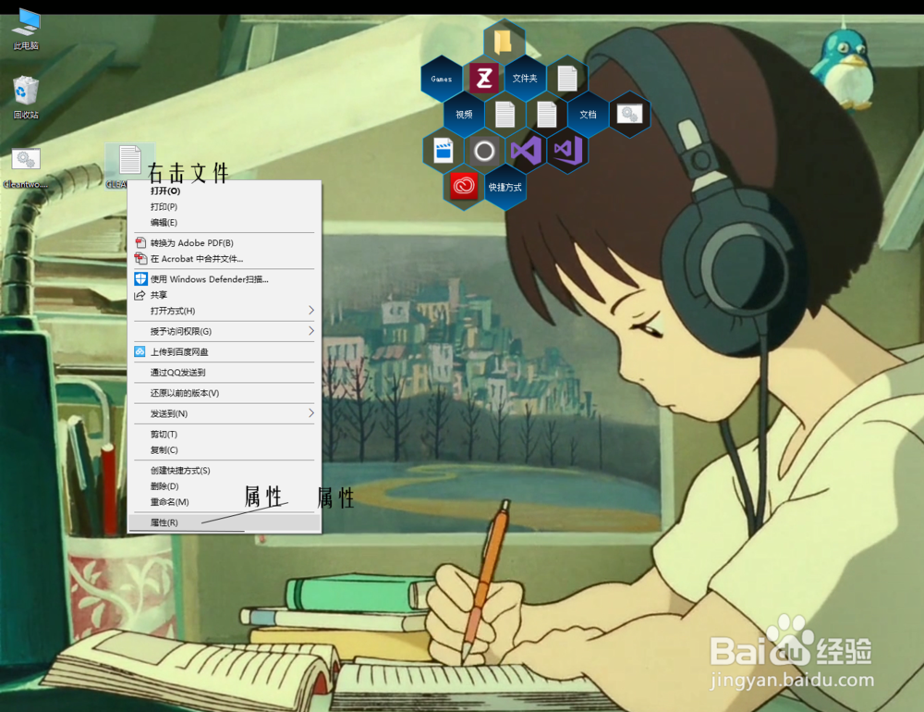Open the document hexagon right of 文件夹
Image resolution: width=924 pixels, height=712 pixels.
point(567,78)
